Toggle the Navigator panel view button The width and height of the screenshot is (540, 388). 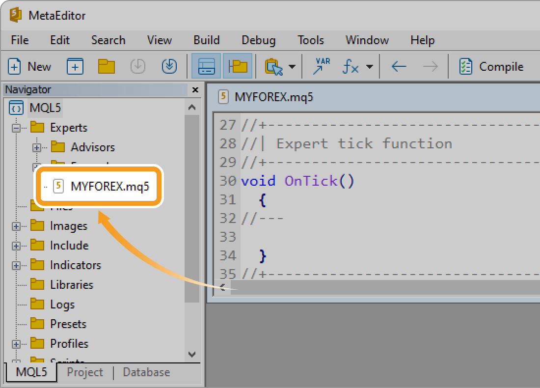pyautogui.click(x=238, y=66)
